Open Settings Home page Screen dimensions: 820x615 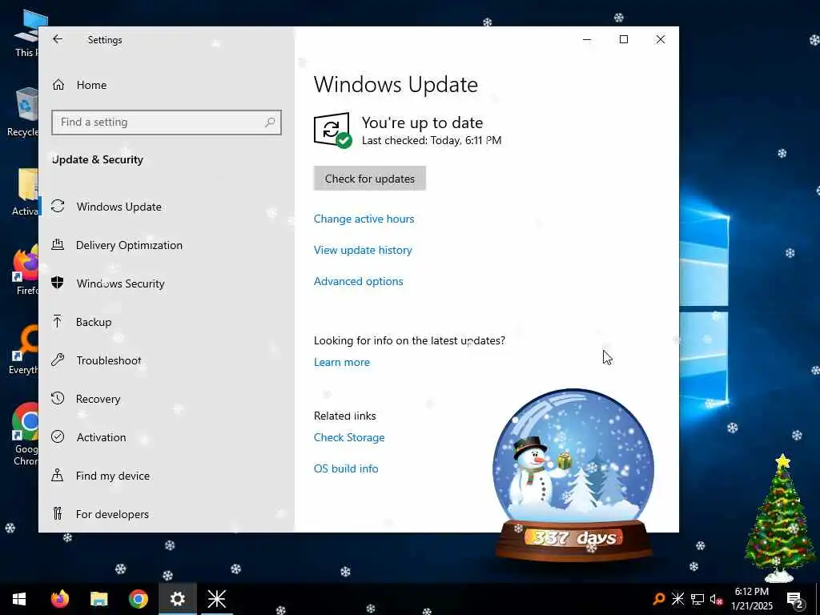[91, 85]
